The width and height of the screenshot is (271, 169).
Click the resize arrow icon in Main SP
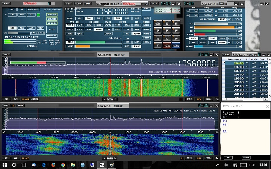pos(217,99)
